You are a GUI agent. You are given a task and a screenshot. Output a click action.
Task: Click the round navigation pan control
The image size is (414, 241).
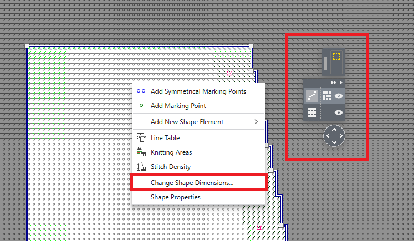coord(334,135)
